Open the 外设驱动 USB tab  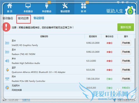(x=46, y=8)
